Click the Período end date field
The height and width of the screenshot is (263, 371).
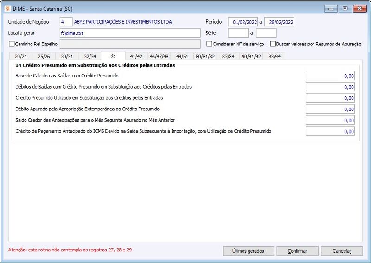point(279,22)
